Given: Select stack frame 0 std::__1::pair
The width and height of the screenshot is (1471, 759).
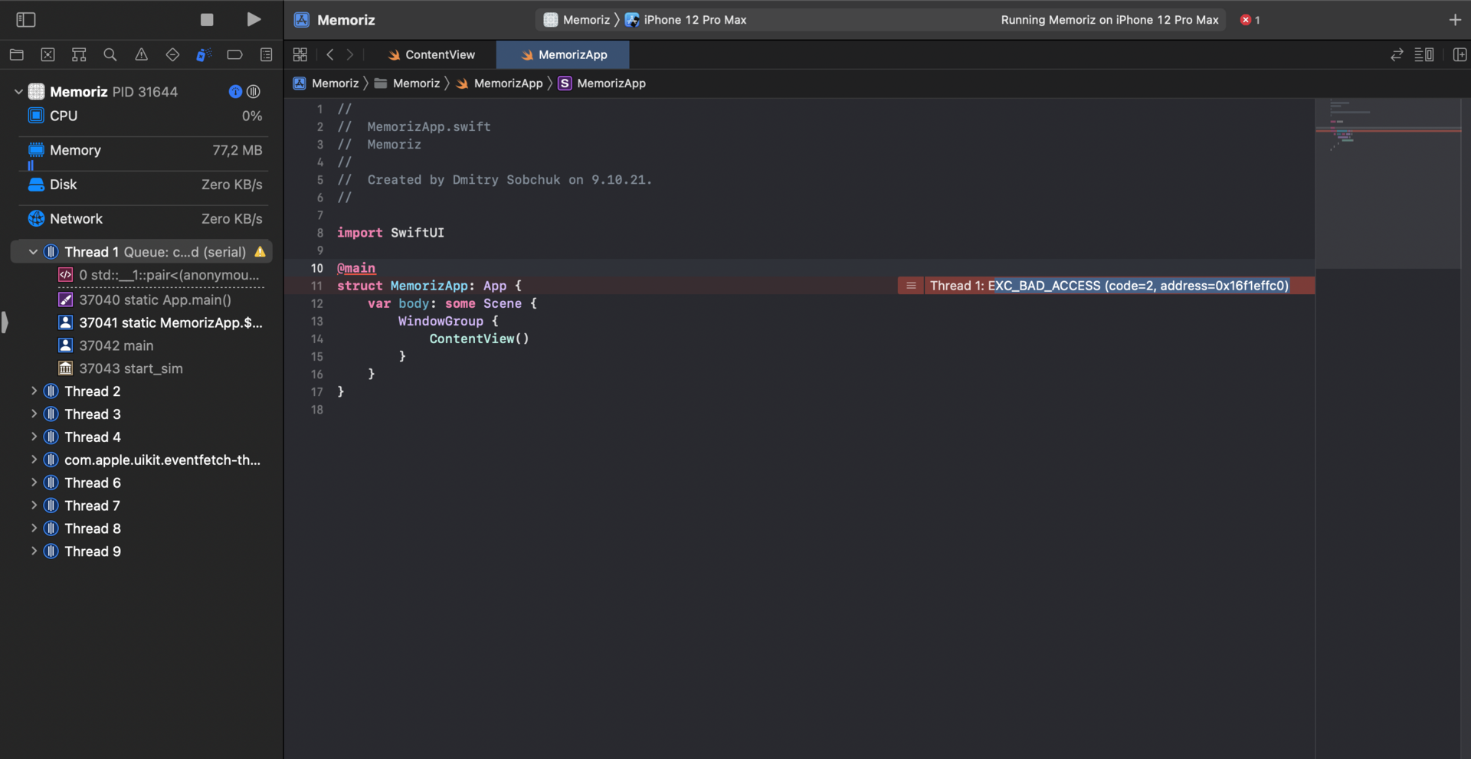Looking at the screenshot, I should 159,275.
